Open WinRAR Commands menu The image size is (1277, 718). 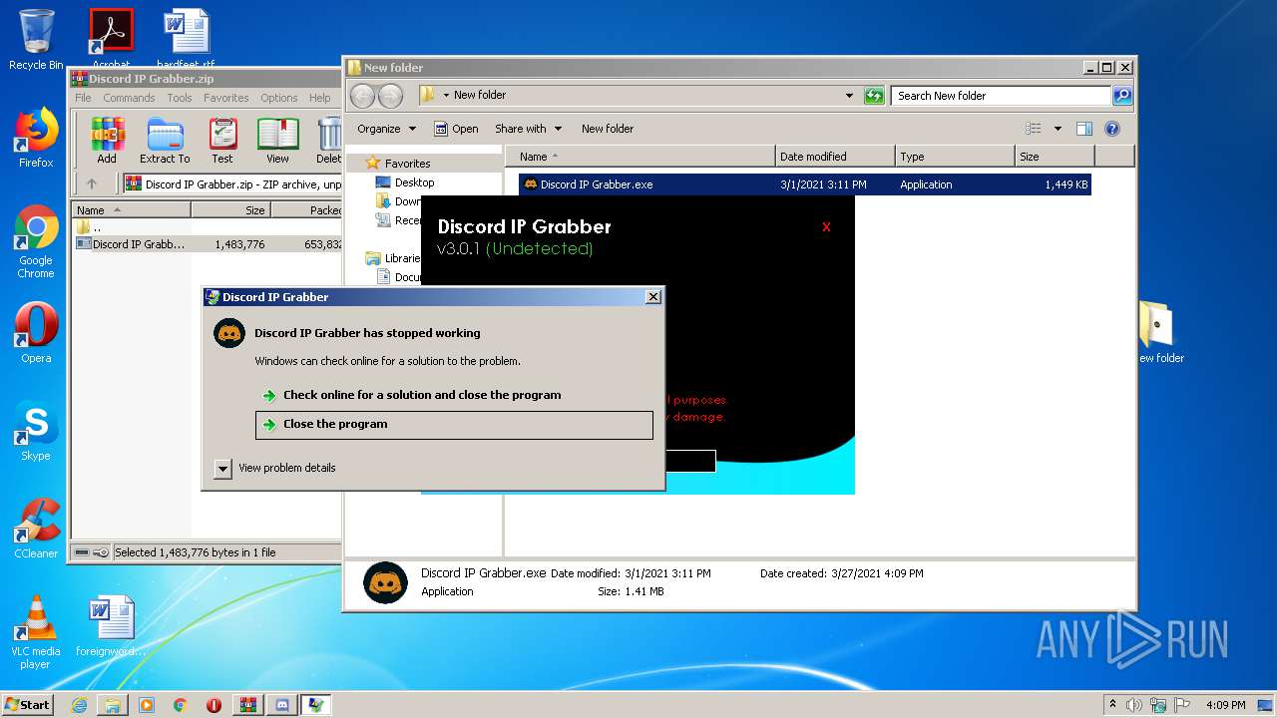pyautogui.click(x=129, y=98)
